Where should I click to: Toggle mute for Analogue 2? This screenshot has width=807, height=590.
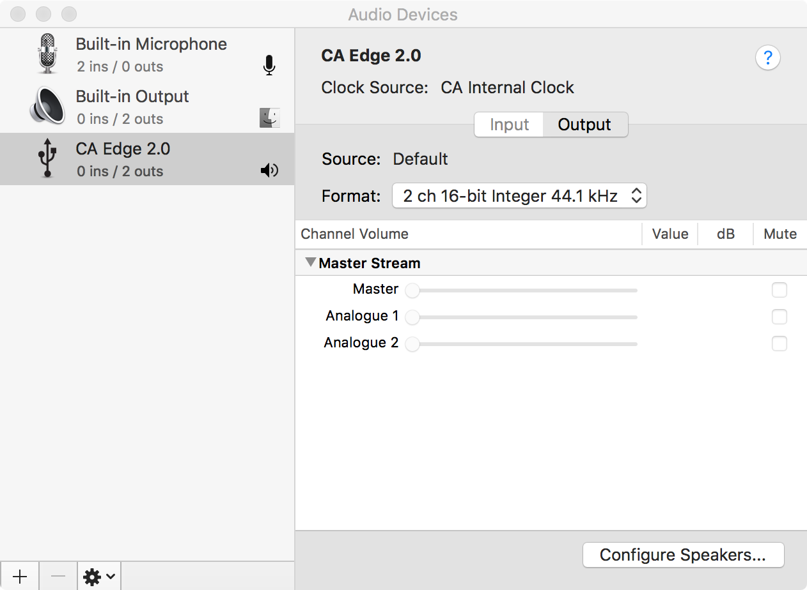click(x=779, y=344)
